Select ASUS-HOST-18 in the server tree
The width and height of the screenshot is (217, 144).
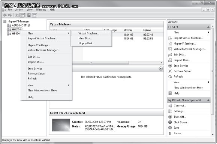click(21, 25)
